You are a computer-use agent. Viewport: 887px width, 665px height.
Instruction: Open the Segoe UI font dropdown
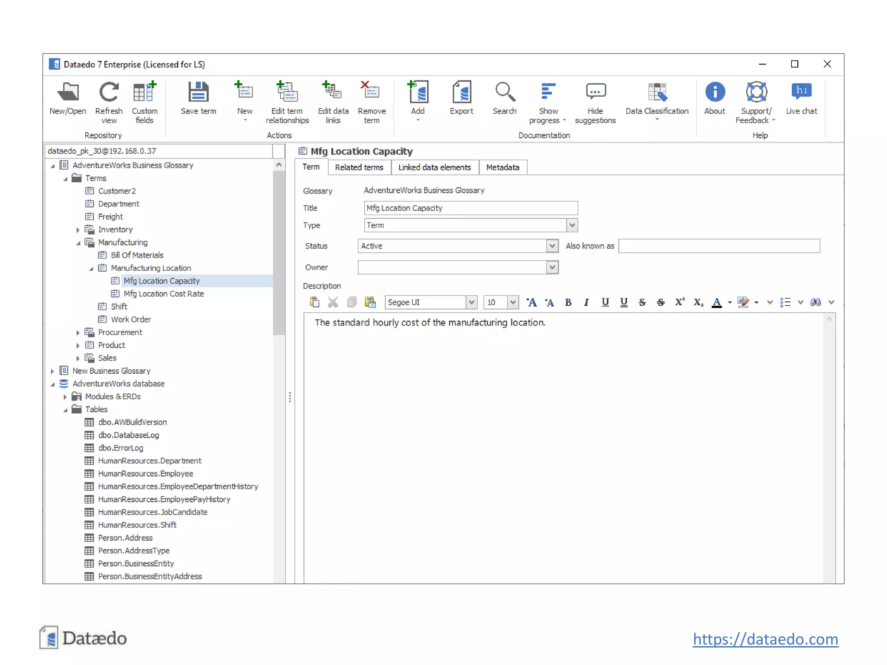tap(471, 302)
